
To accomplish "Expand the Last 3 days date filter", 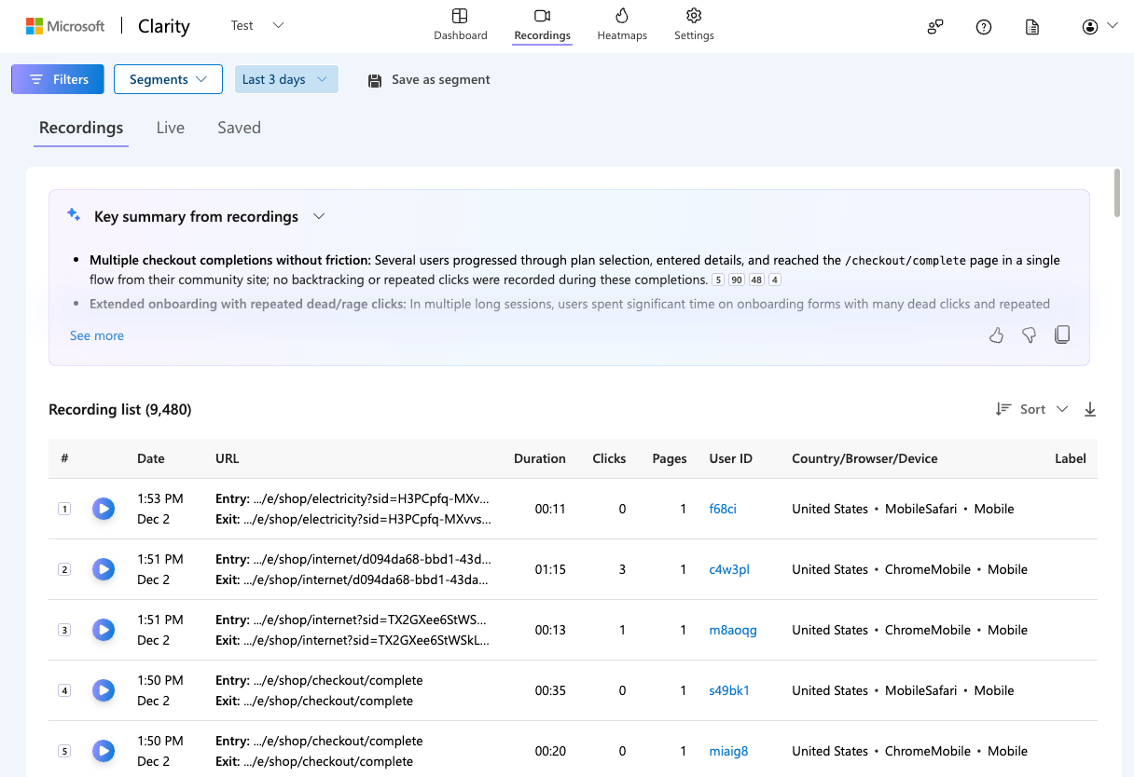I will tap(285, 79).
